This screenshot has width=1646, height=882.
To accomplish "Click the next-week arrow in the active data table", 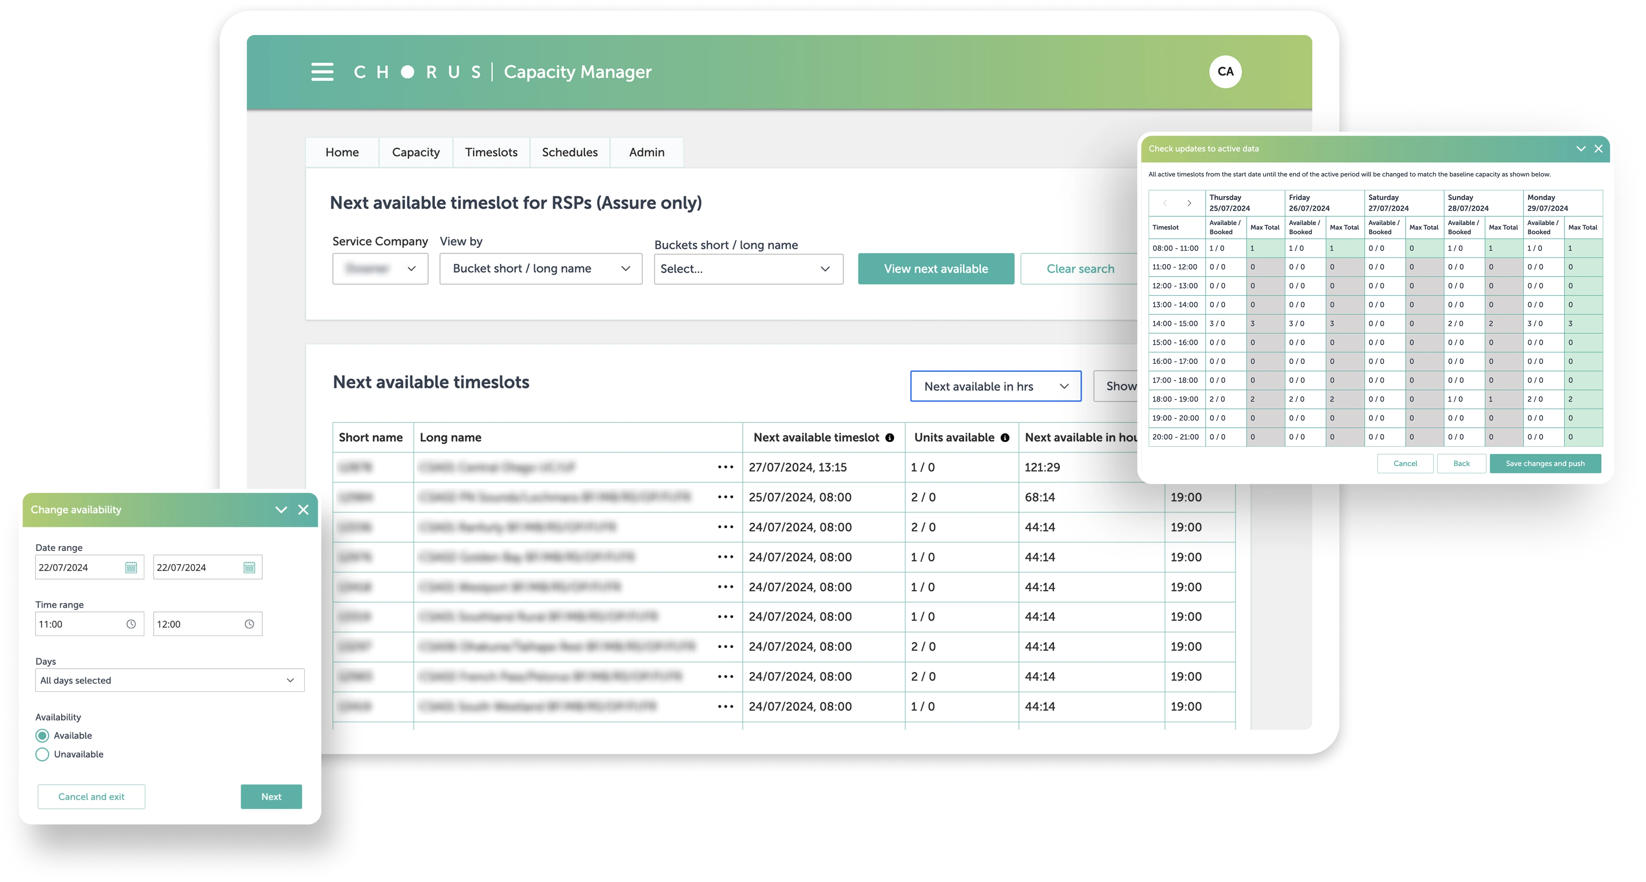I will (x=1189, y=203).
